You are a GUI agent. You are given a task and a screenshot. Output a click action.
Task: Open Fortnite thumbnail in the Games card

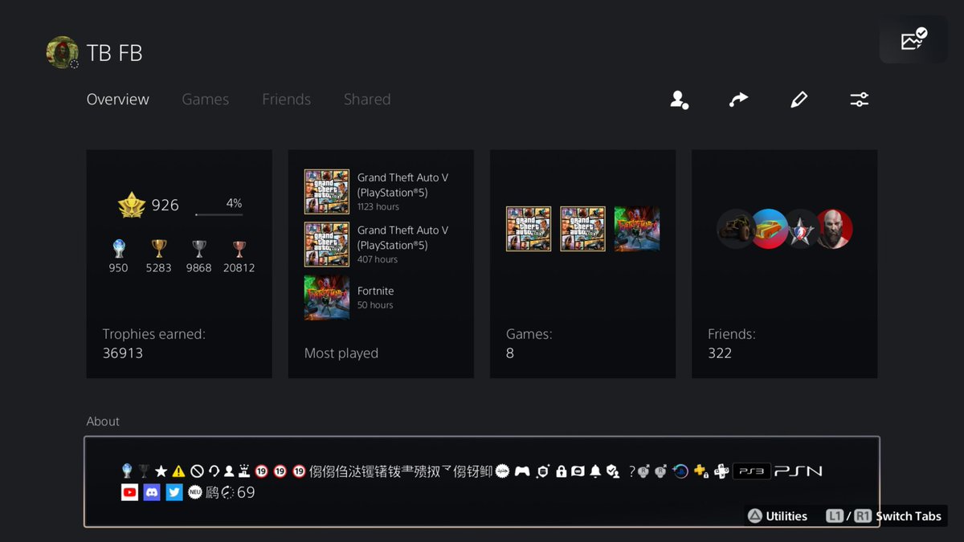coord(637,229)
